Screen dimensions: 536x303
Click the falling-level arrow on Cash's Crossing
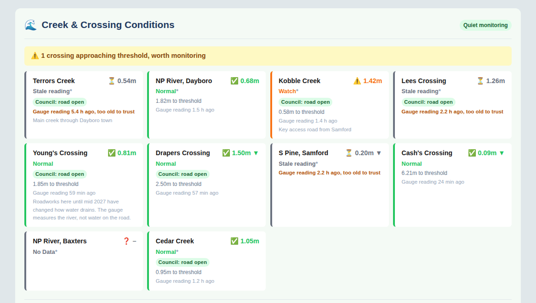pos(502,153)
